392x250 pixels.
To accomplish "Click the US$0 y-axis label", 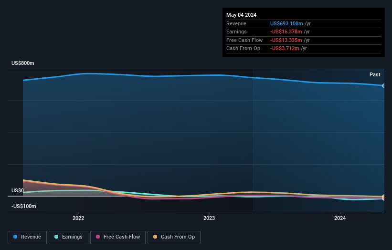I will pos(18,190).
